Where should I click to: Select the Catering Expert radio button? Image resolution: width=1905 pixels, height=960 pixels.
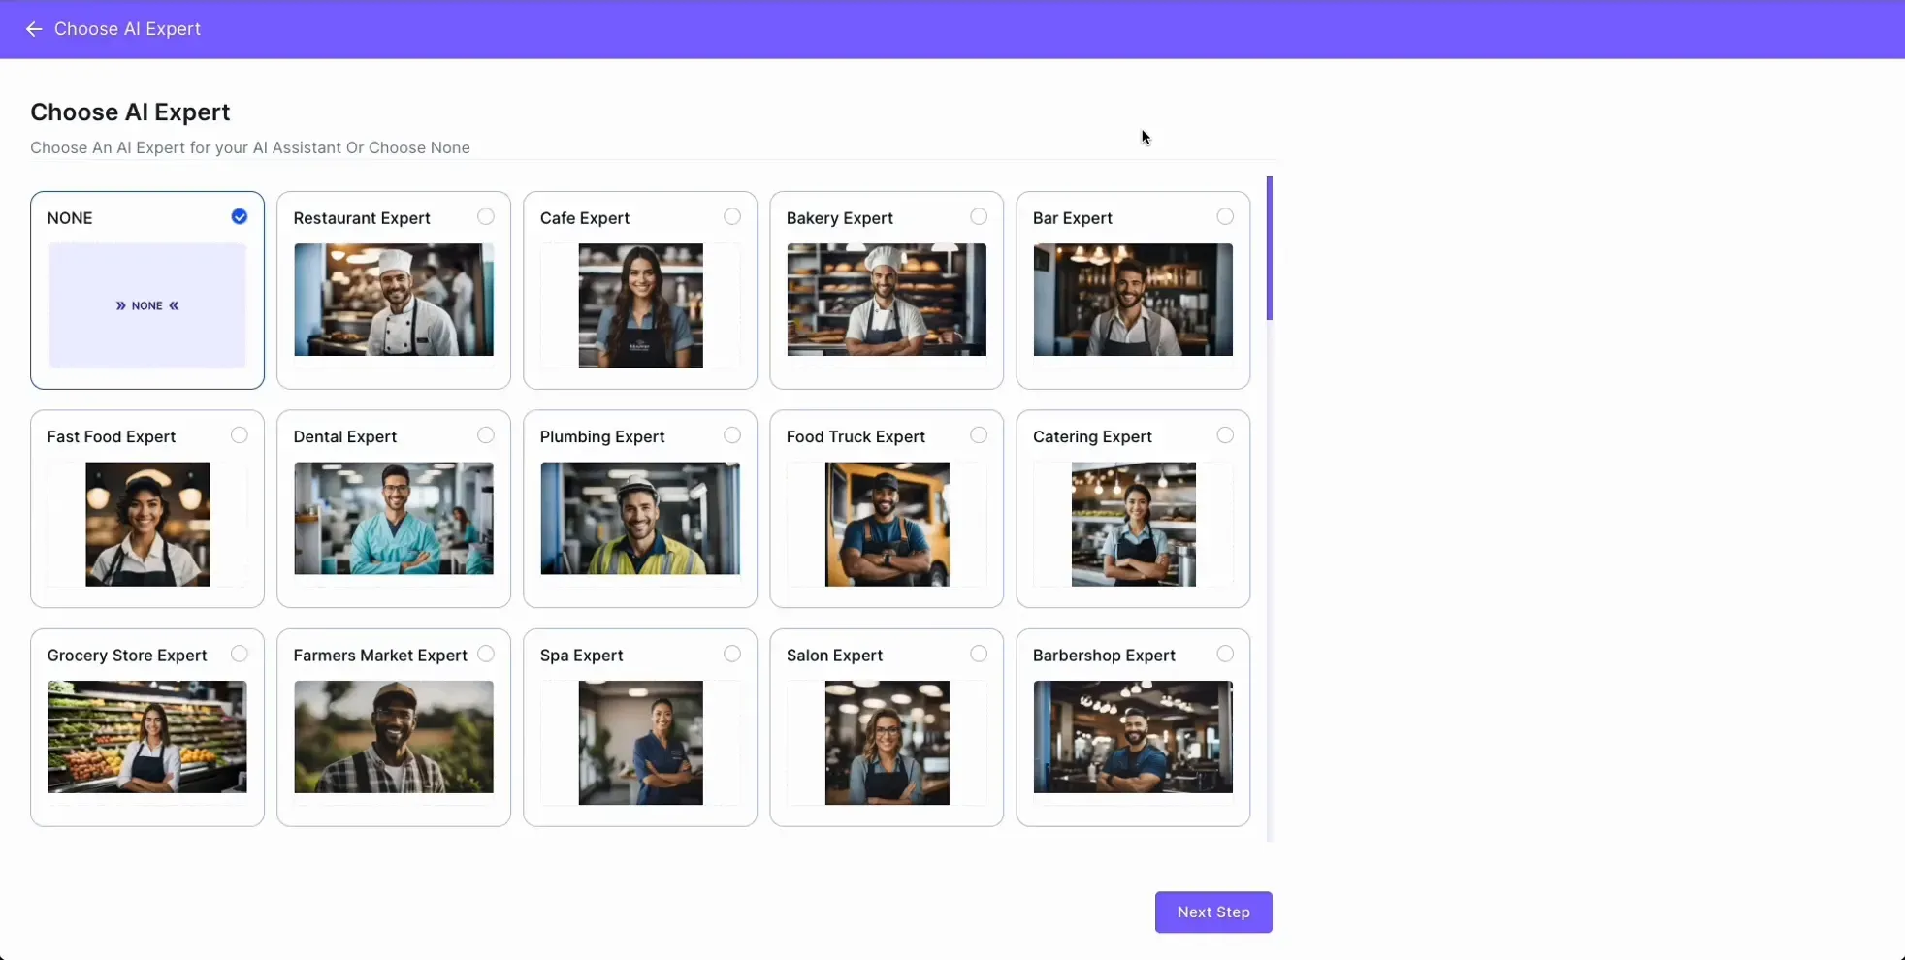(1225, 435)
